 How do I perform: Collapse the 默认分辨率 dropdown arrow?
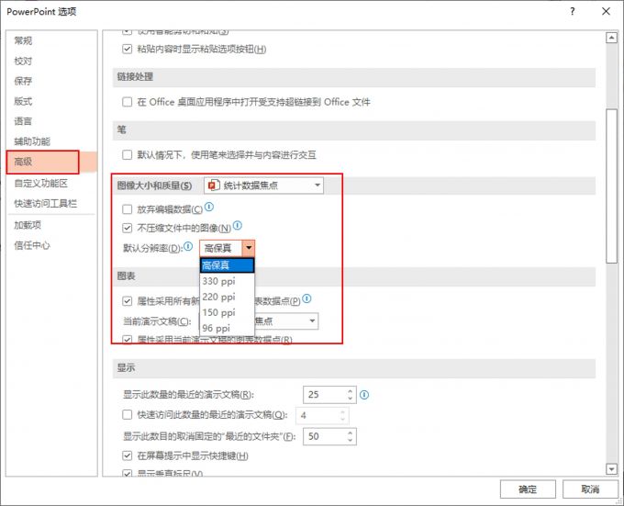click(x=249, y=248)
